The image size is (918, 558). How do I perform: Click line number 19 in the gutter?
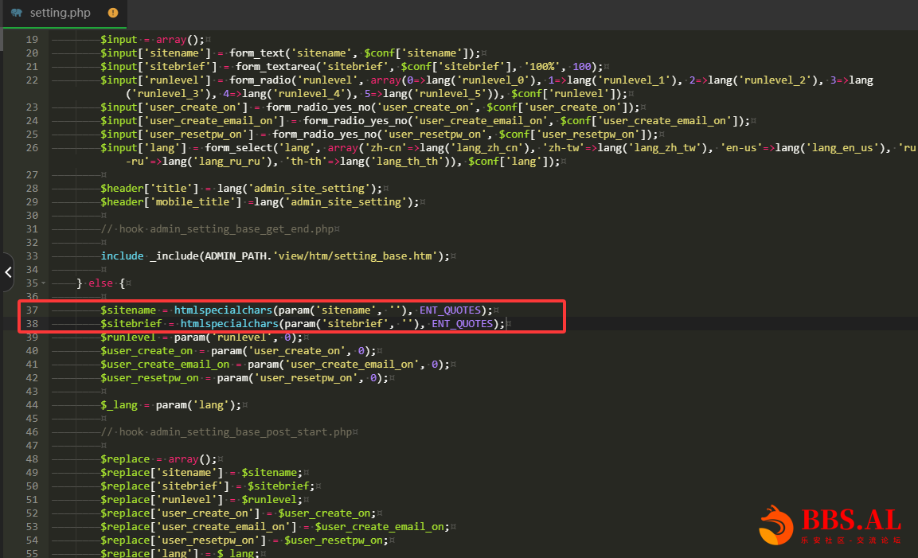point(32,40)
